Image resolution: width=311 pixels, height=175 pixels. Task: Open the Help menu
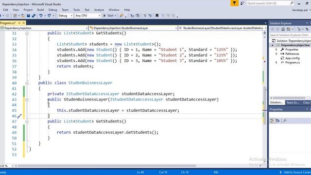pyautogui.click(x=127, y=10)
